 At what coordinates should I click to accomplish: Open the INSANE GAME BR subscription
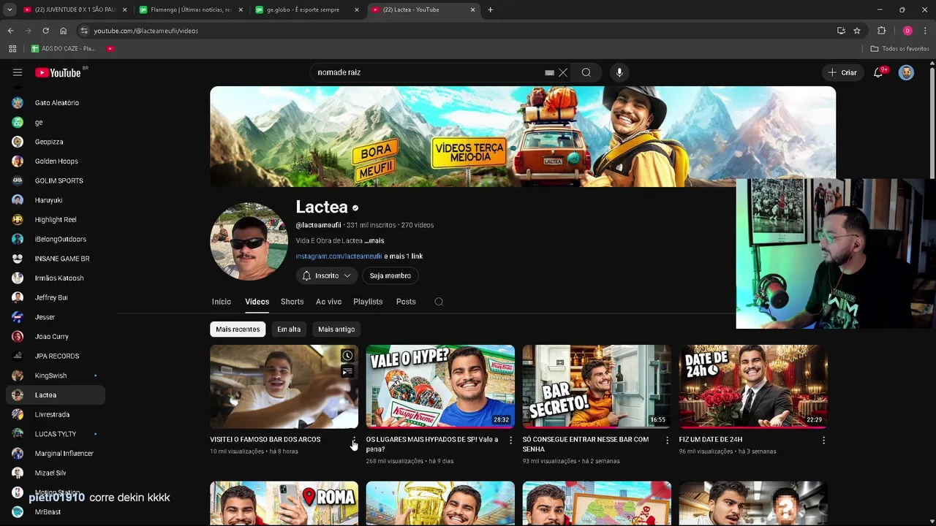(x=56, y=259)
